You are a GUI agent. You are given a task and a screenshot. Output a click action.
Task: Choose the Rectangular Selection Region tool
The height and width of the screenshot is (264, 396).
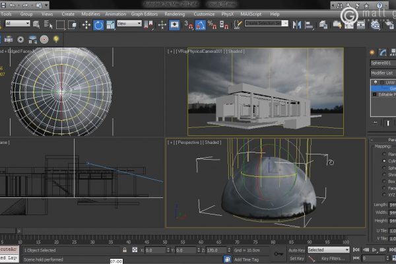[x=60, y=25]
